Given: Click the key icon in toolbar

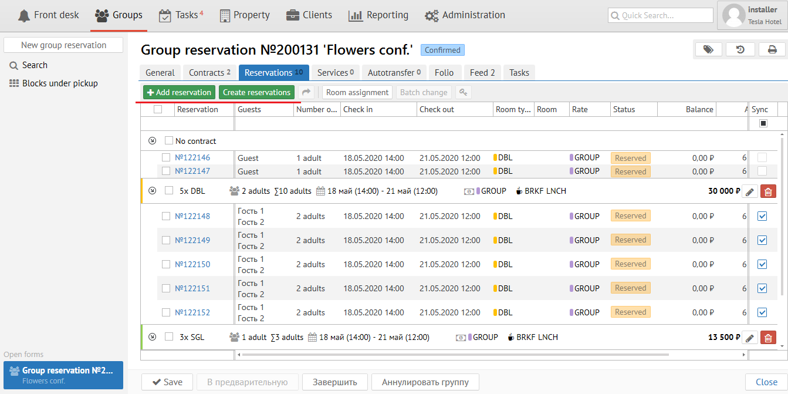Looking at the screenshot, I should click(x=463, y=92).
